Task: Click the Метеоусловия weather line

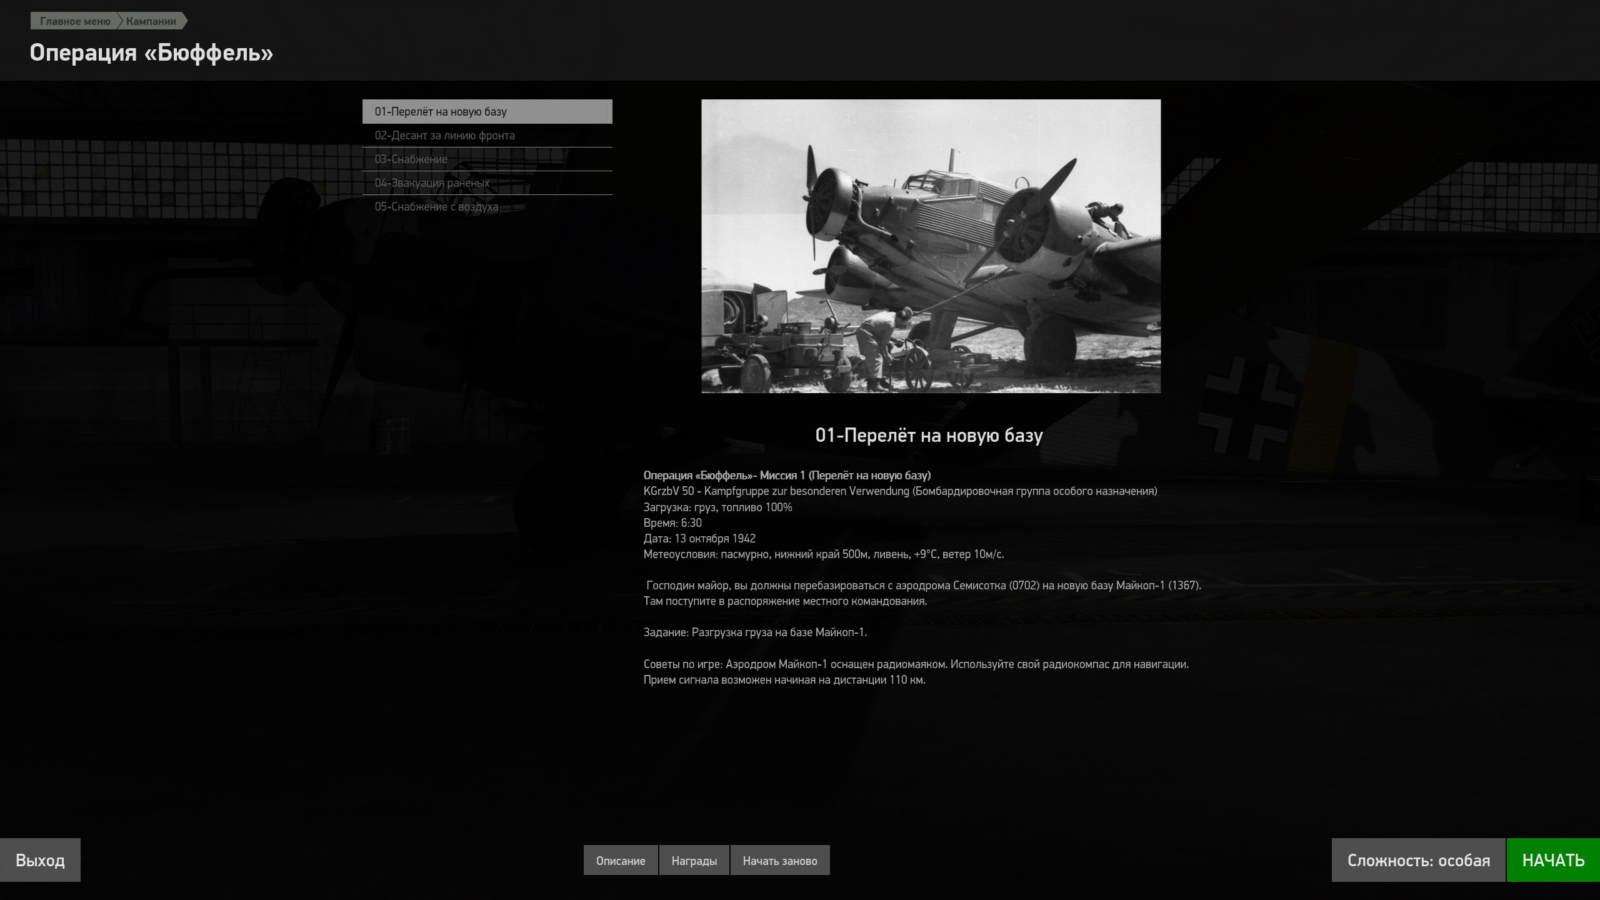Action: tap(824, 554)
